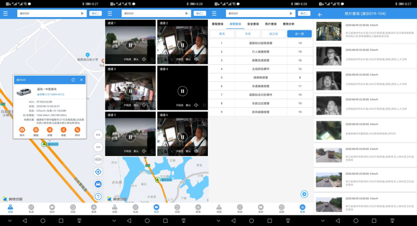
Task: Open 实时 tab in map screen bottom bar
Action: [52, 208]
